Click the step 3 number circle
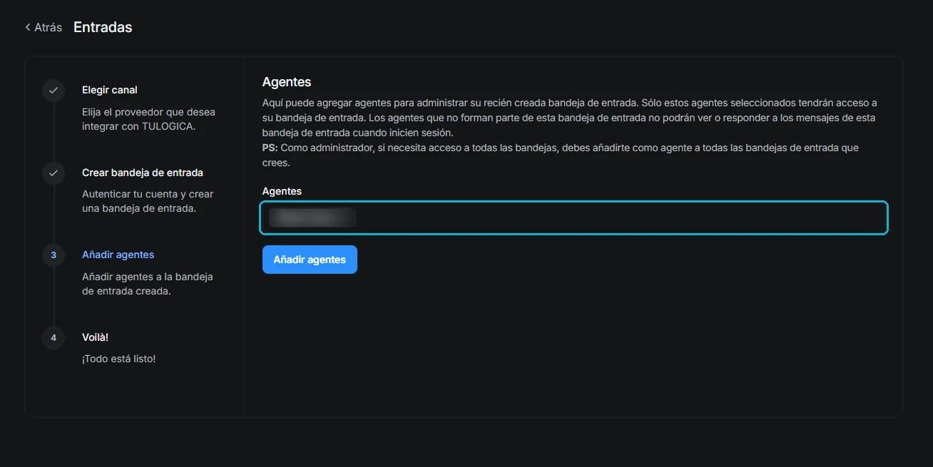This screenshot has width=933, height=467. [x=53, y=255]
